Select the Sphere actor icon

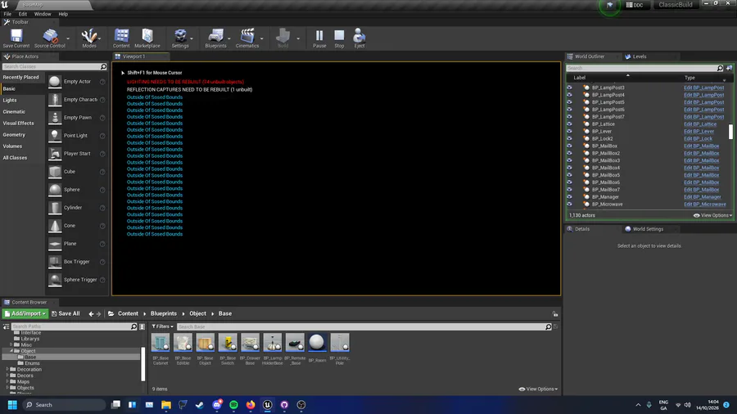click(x=55, y=190)
